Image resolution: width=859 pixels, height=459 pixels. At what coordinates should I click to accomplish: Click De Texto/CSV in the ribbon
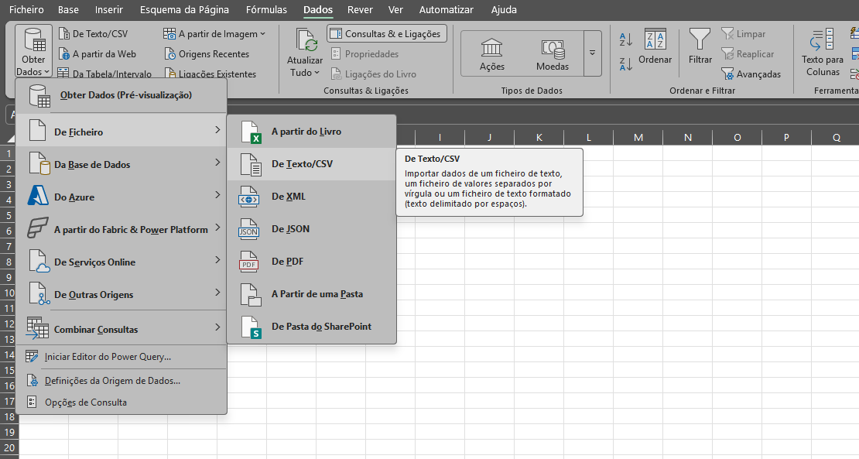click(x=93, y=34)
